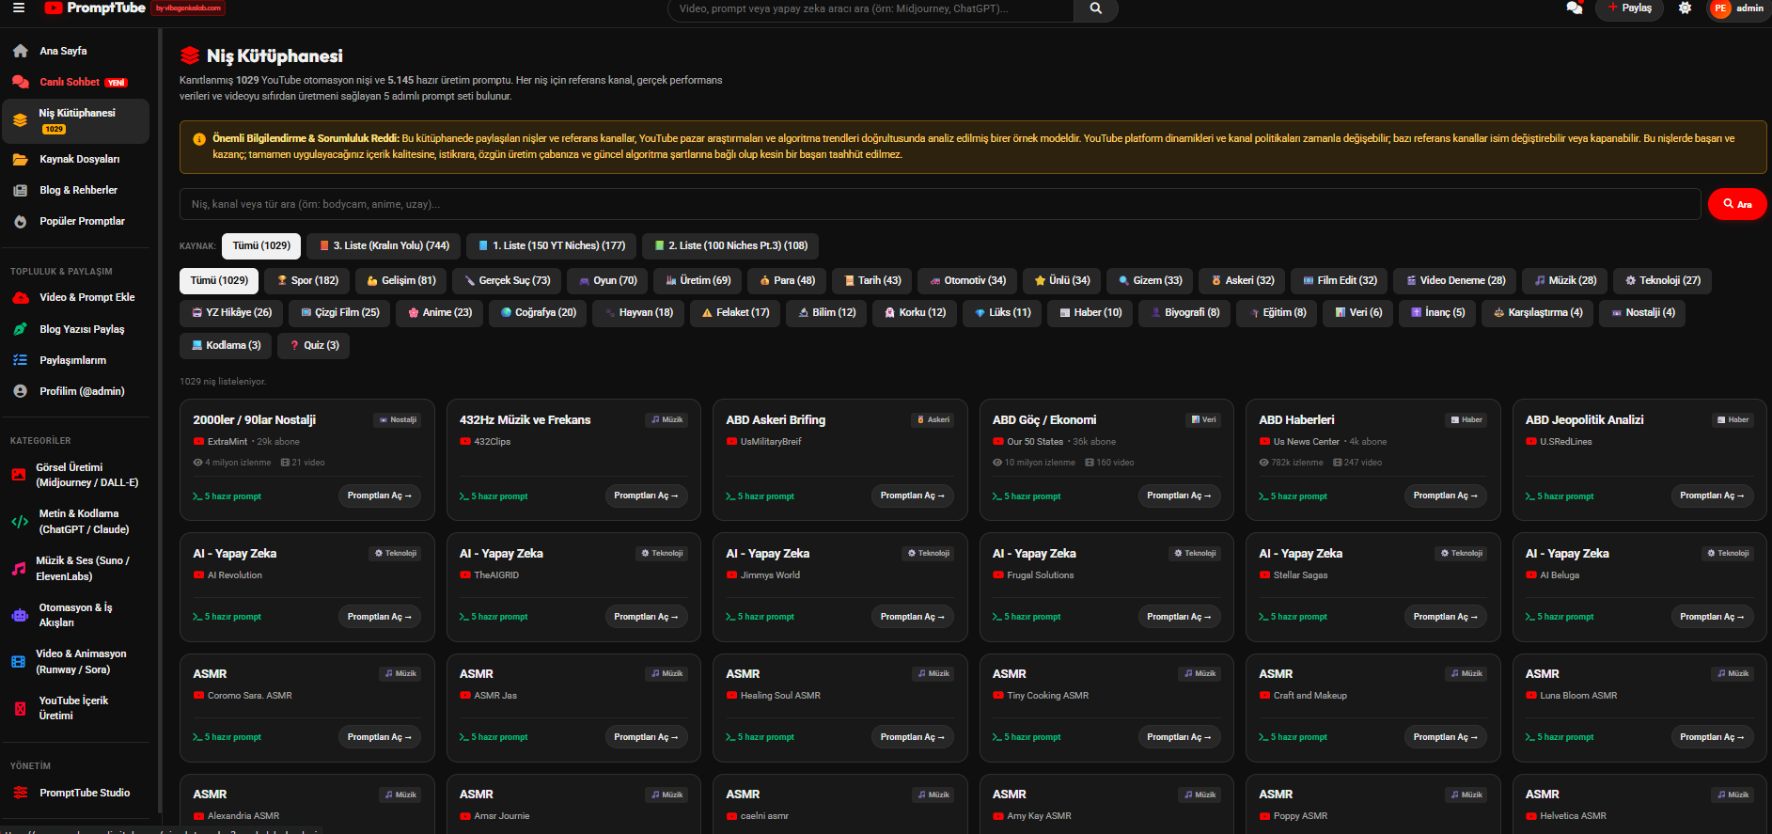Open Popüler Promptlar flame icon
The height and width of the screenshot is (834, 1772).
20,221
